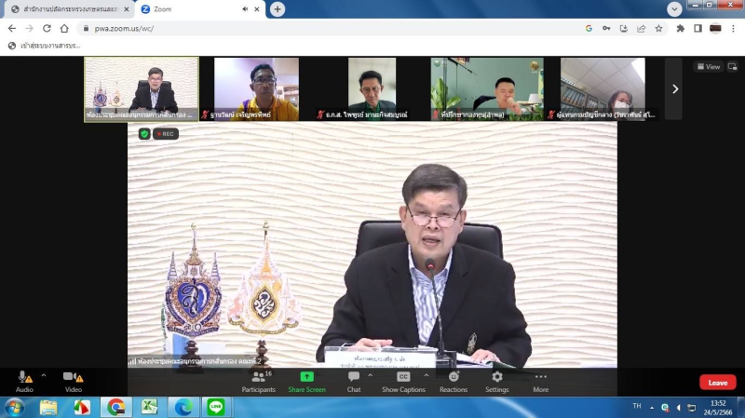Click the red Leave button

[x=717, y=383]
